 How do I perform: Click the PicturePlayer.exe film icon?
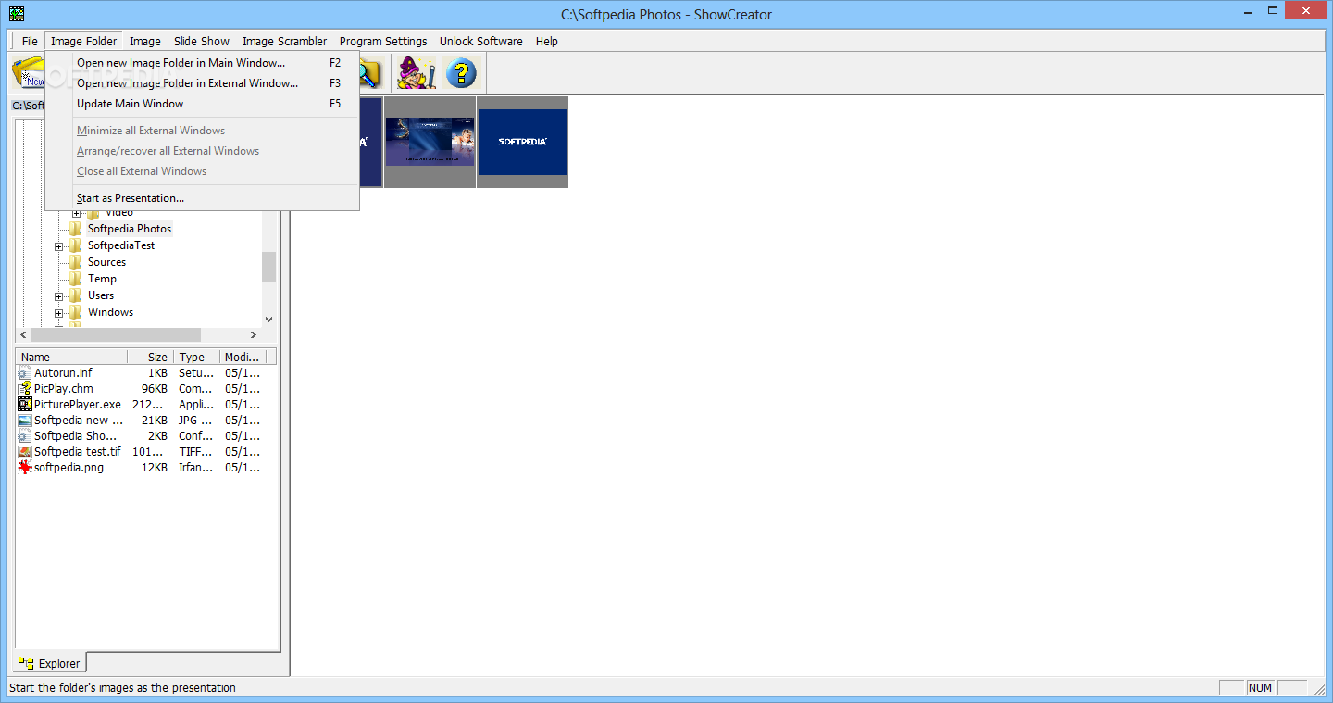pyautogui.click(x=25, y=405)
